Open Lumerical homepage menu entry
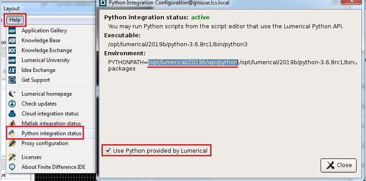This screenshot has width=366, height=181. pyautogui.click(x=46, y=94)
